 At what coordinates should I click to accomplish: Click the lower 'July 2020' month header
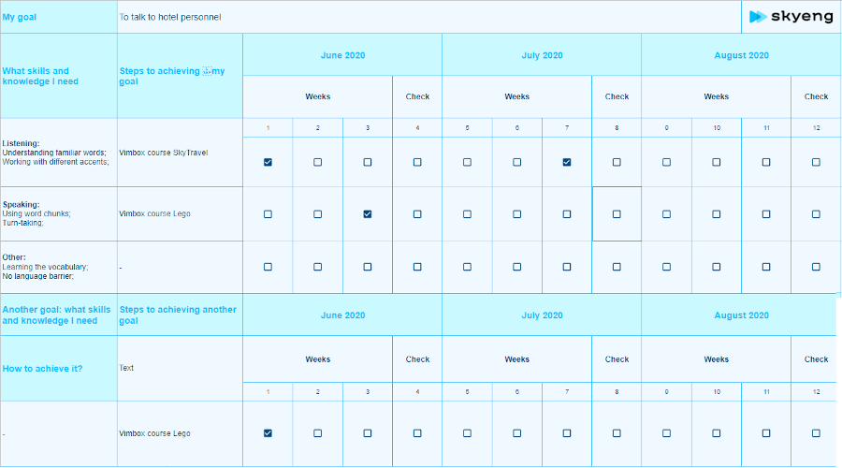[x=542, y=315]
